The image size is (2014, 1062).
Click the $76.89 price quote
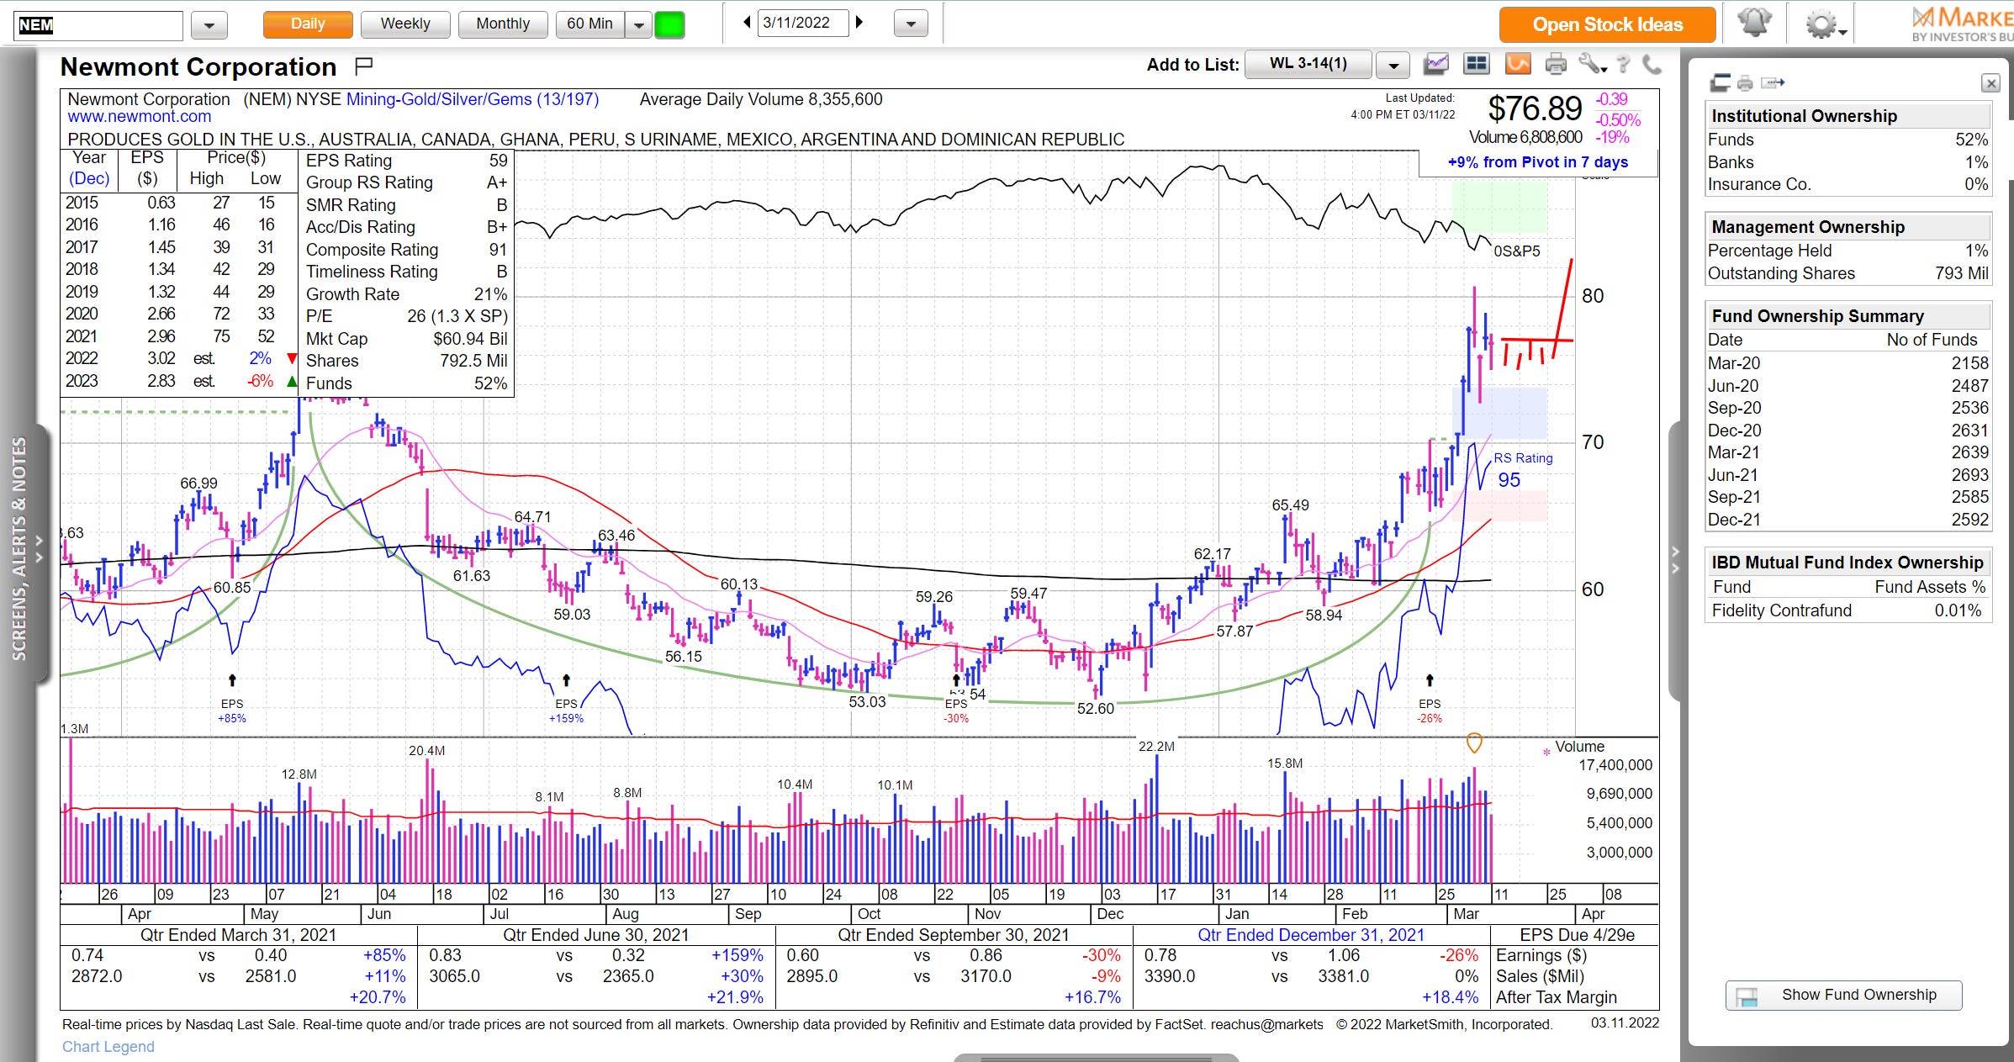pos(1535,109)
